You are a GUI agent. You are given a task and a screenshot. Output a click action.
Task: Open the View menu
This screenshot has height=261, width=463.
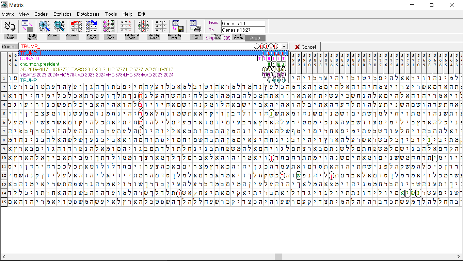click(24, 14)
